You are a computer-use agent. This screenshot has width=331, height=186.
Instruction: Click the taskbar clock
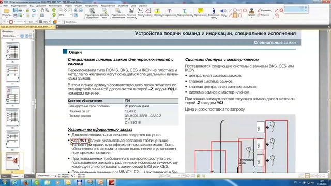click(x=322, y=182)
